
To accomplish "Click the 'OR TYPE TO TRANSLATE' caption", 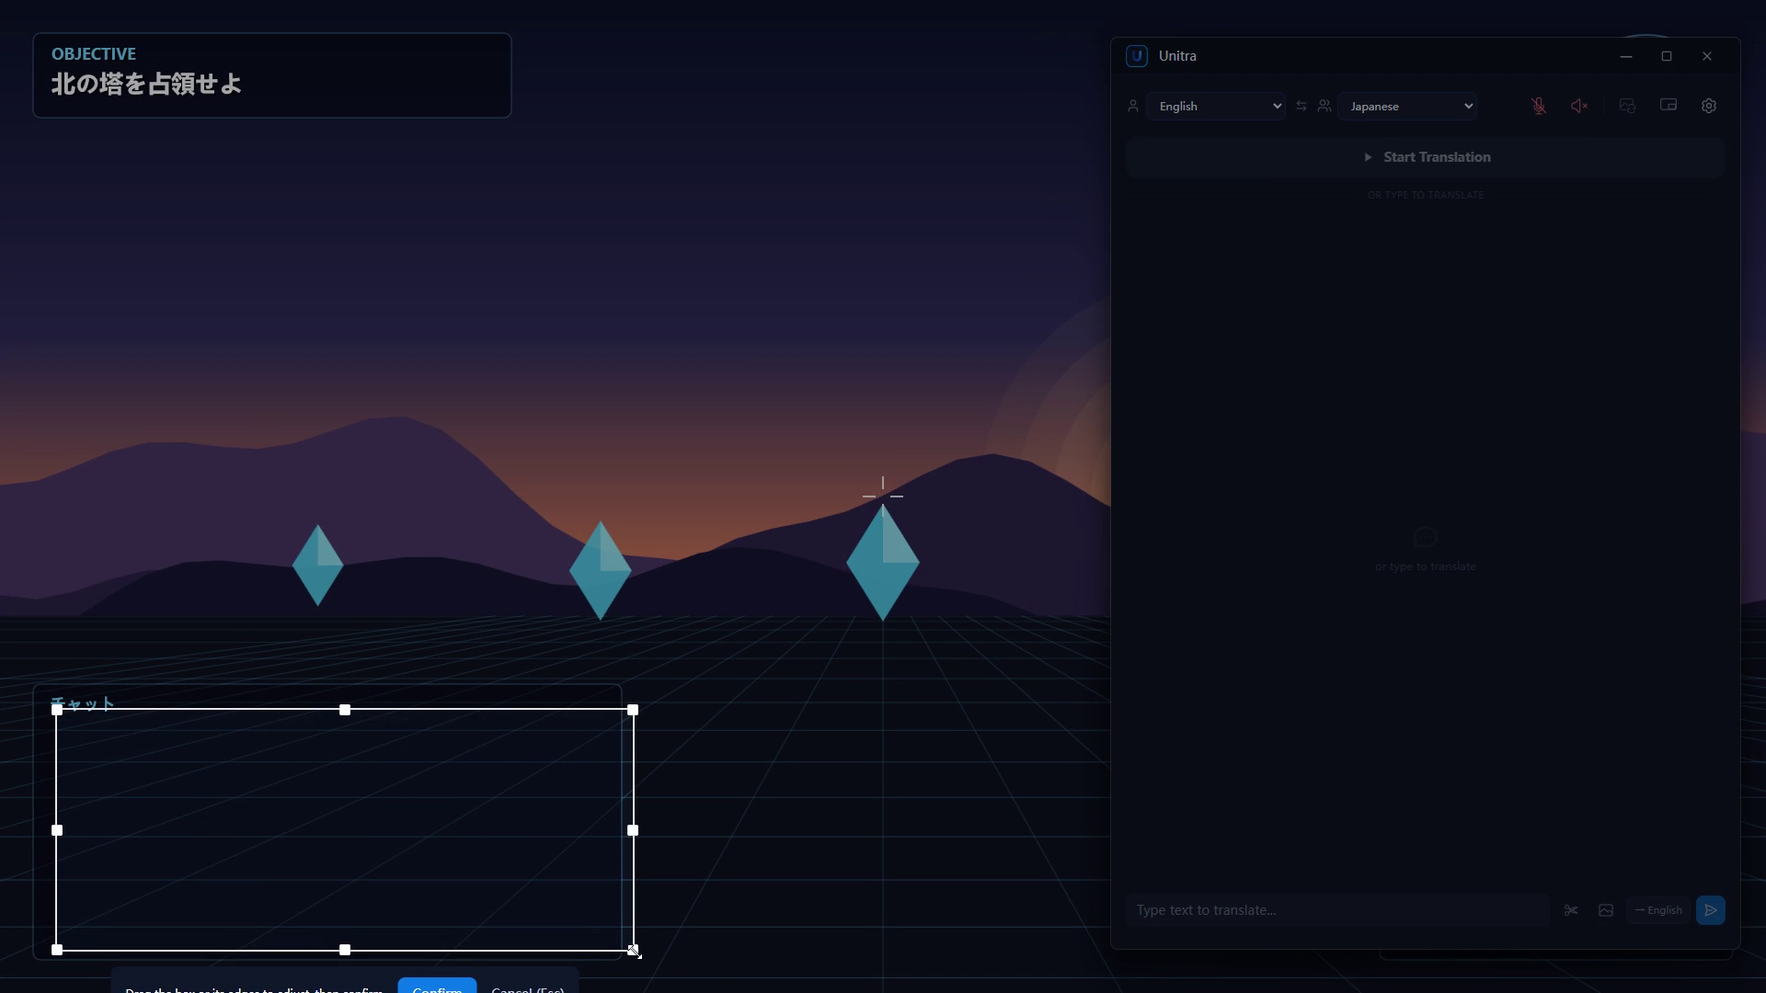I will point(1425,195).
